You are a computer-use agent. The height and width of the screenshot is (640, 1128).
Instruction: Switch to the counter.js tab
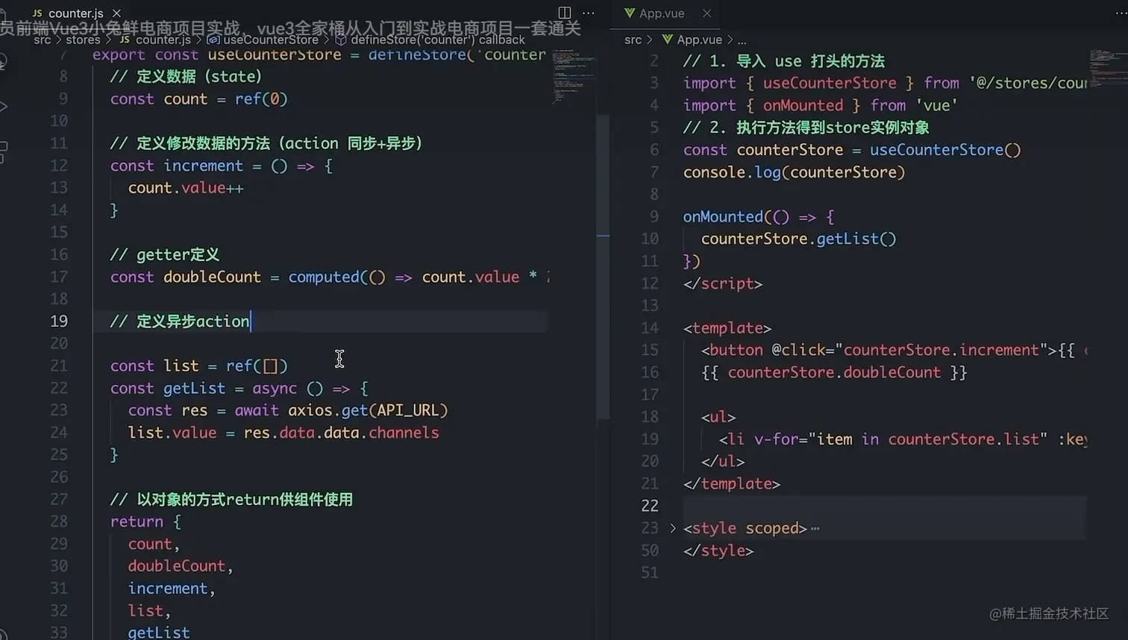[76, 13]
